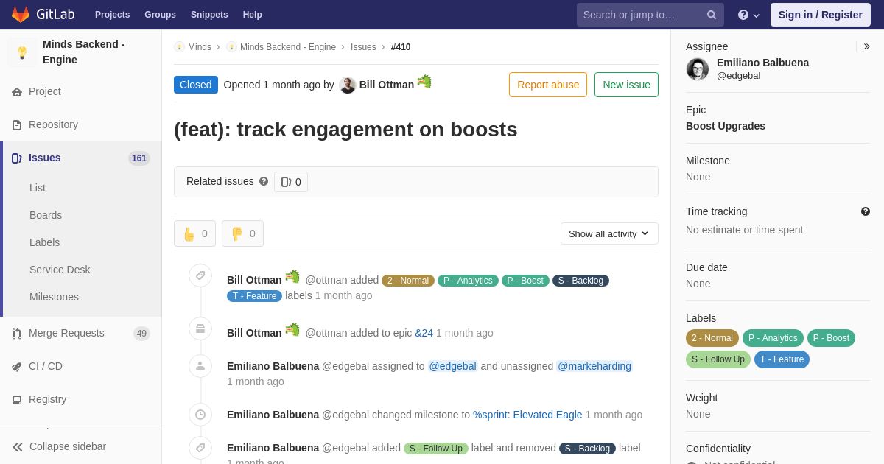Screen dimensions: 884x464
Task: Open the Snippets menu item
Action: 209,15
